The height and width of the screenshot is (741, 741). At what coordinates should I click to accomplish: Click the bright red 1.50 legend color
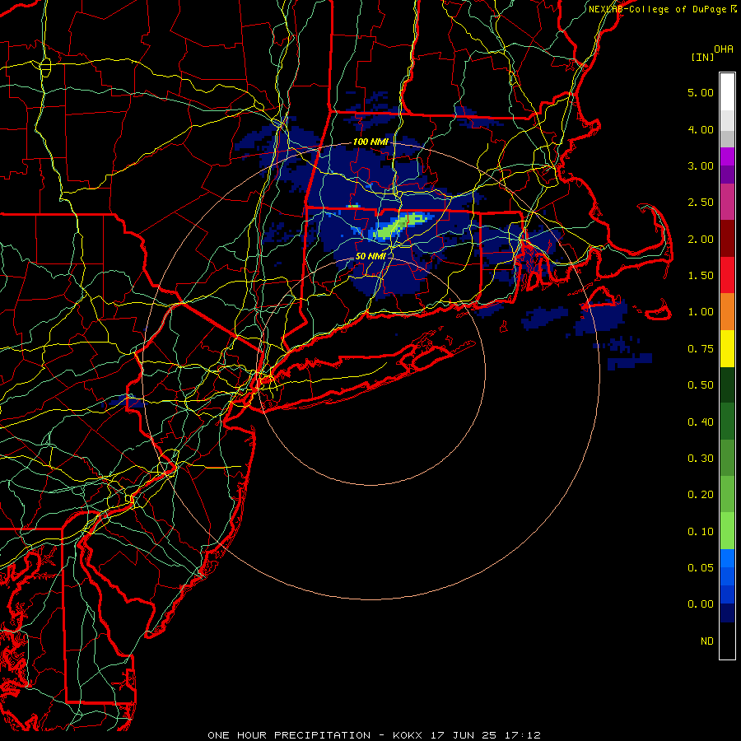tap(727, 275)
